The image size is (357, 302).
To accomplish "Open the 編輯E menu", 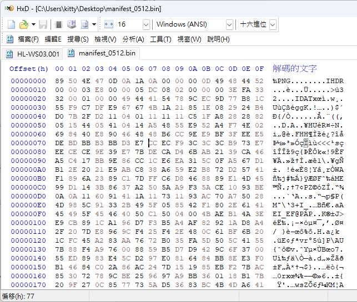I will coord(53,39).
